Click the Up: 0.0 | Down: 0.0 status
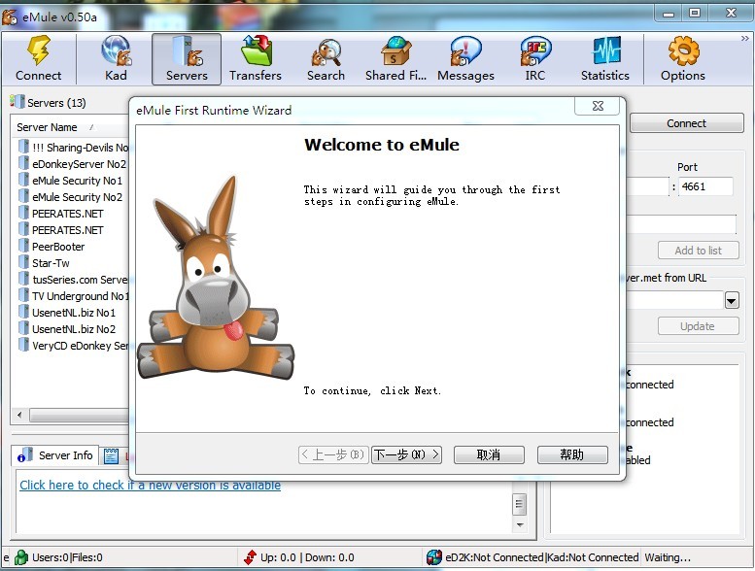The image size is (755, 571). (x=307, y=557)
